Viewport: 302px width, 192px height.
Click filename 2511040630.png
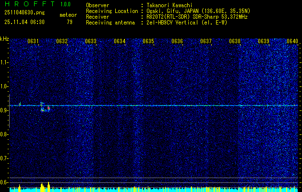pos(24,13)
